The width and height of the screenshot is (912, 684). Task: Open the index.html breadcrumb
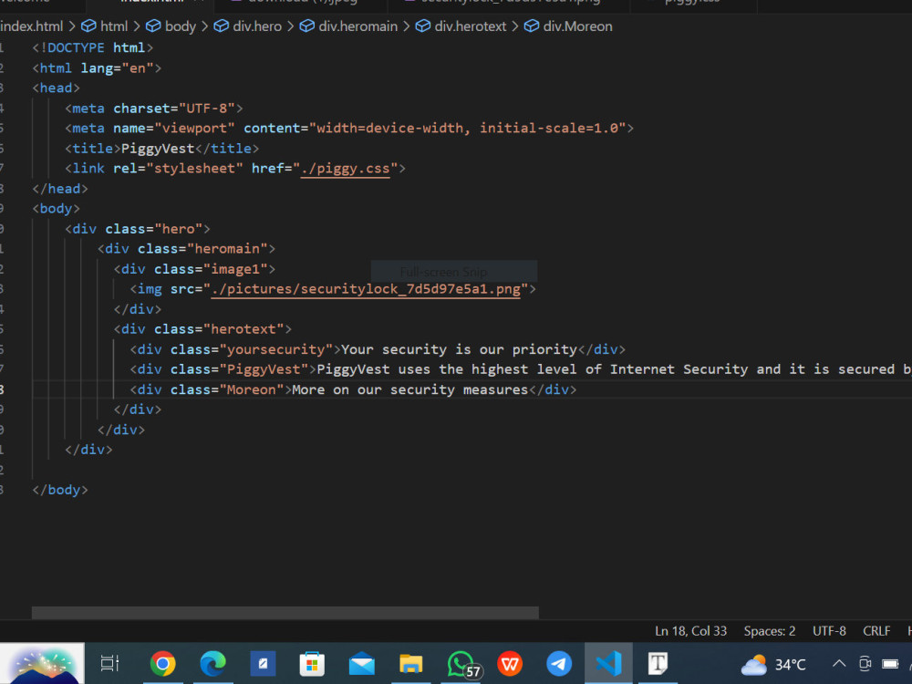(31, 26)
